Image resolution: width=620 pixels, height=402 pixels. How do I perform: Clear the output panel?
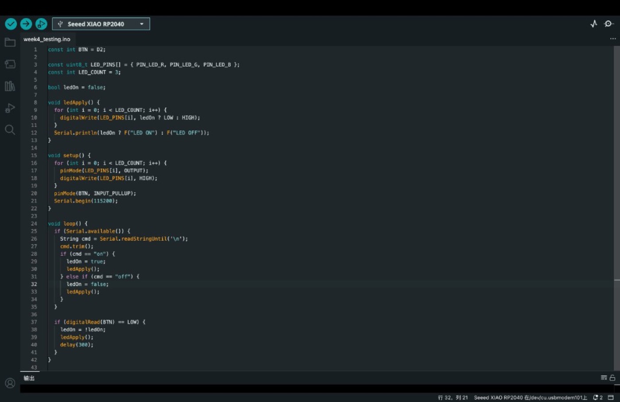(604, 378)
